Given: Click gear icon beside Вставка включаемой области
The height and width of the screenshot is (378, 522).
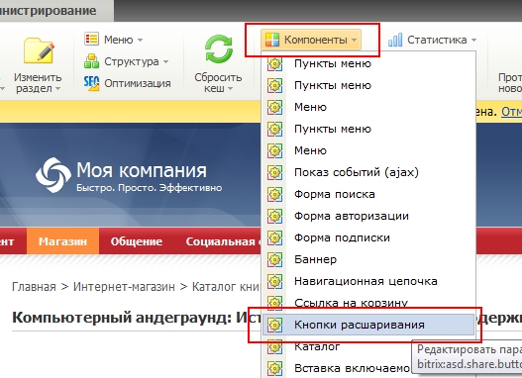Looking at the screenshot, I should [x=274, y=368].
